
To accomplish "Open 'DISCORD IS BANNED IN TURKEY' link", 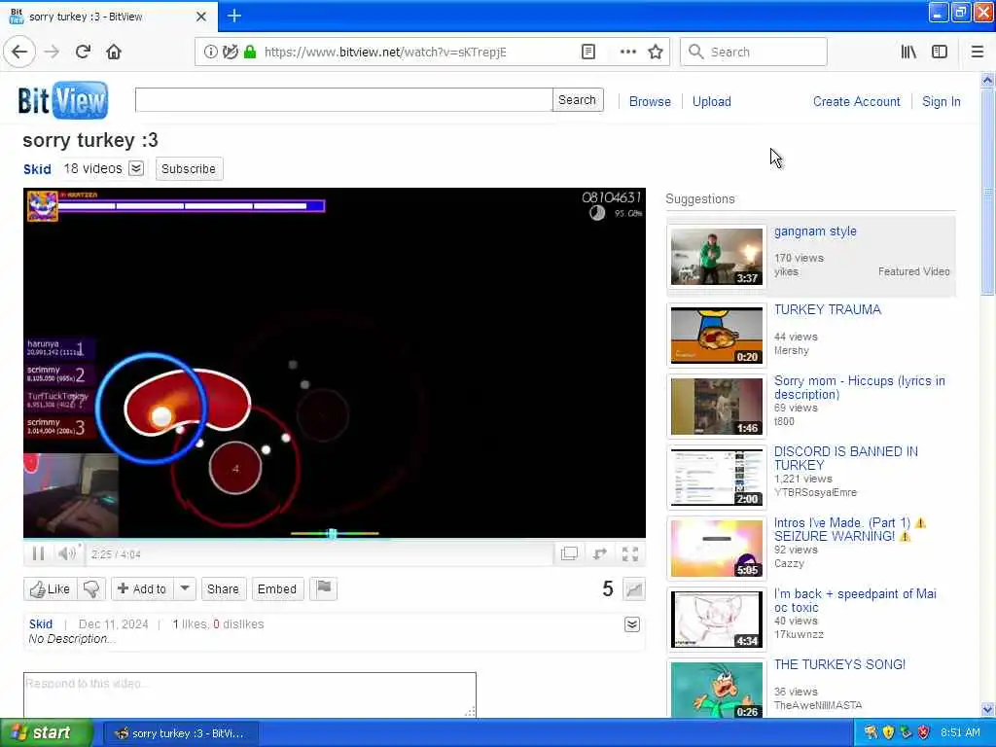I will point(845,458).
